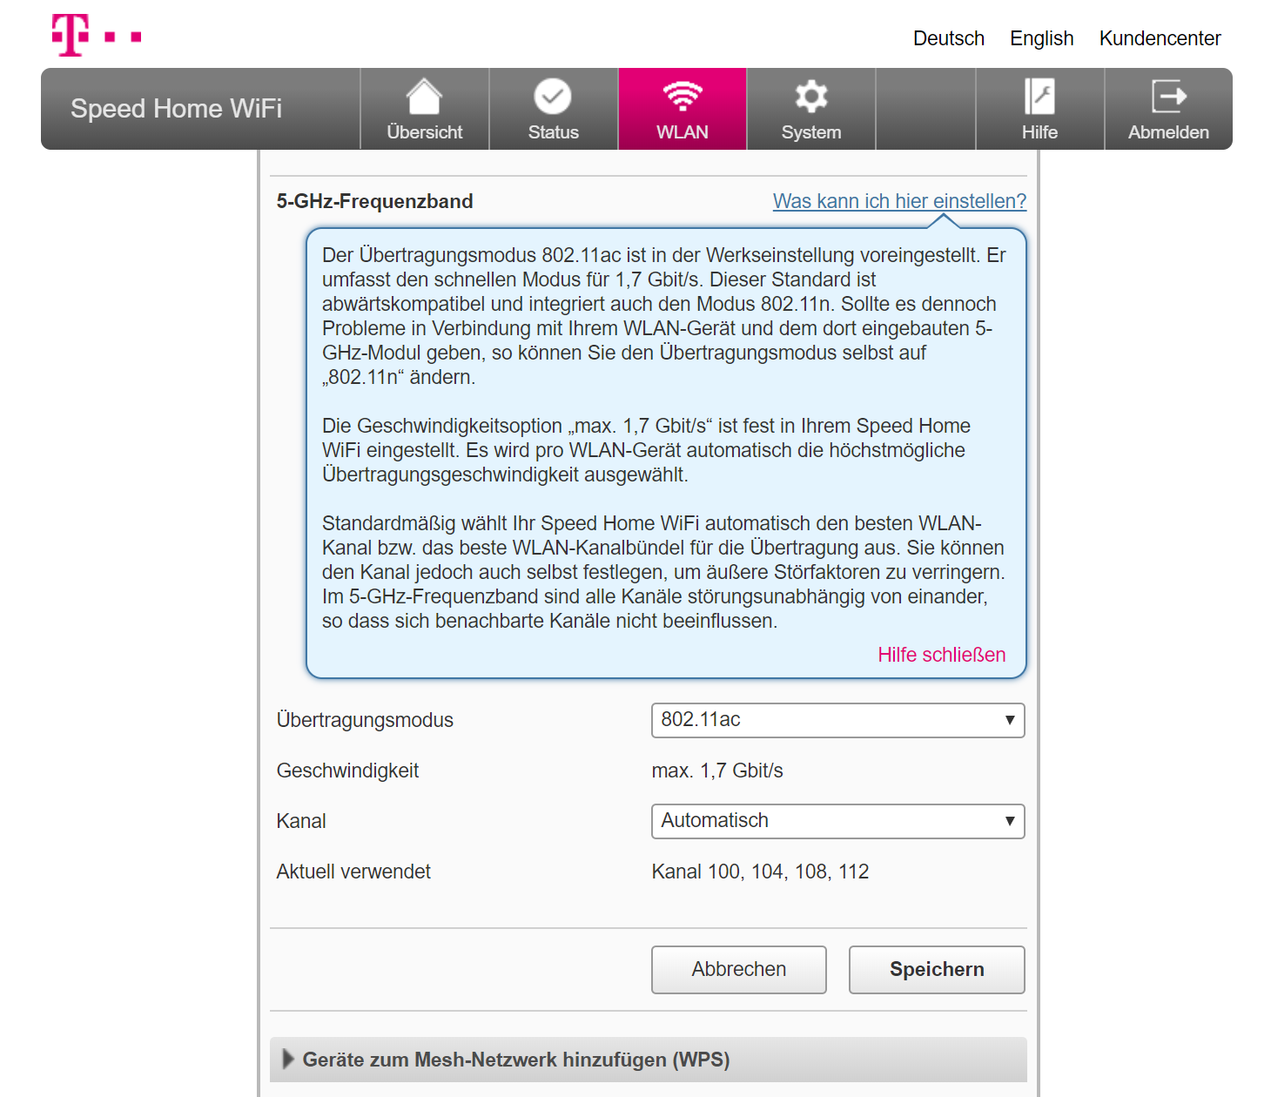Screen dimensions: 1271x1097
Task: Open the Status checkmark tab
Action: pyautogui.click(x=554, y=109)
